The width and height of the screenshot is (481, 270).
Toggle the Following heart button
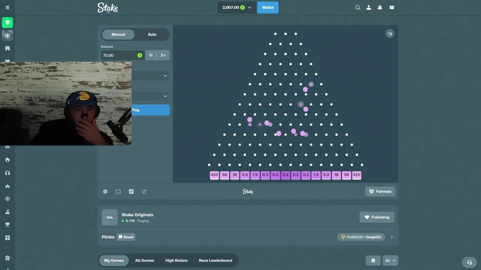377,217
